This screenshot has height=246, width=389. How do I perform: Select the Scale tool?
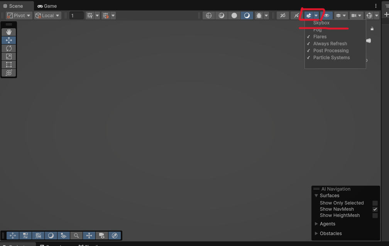pos(9,56)
